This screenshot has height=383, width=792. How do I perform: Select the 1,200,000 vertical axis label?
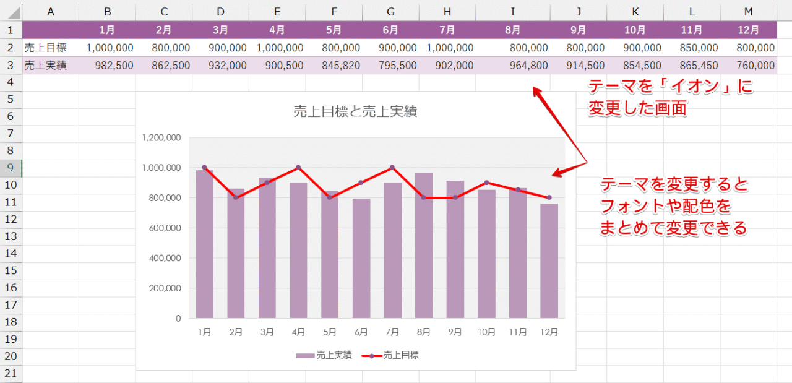click(161, 137)
